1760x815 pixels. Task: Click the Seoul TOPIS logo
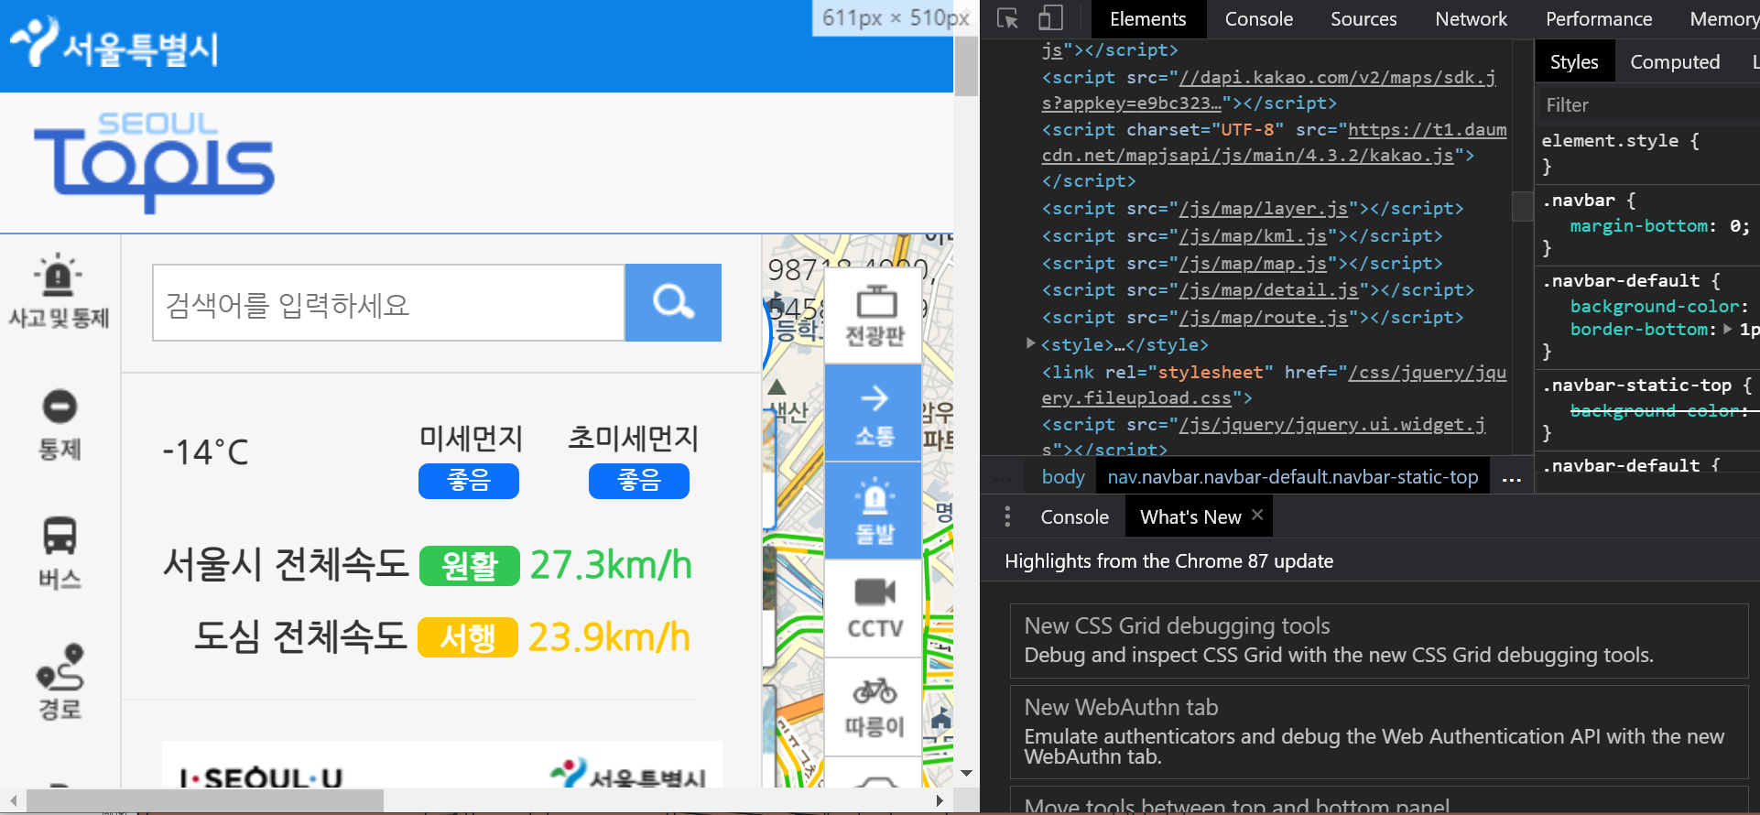tap(154, 163)
